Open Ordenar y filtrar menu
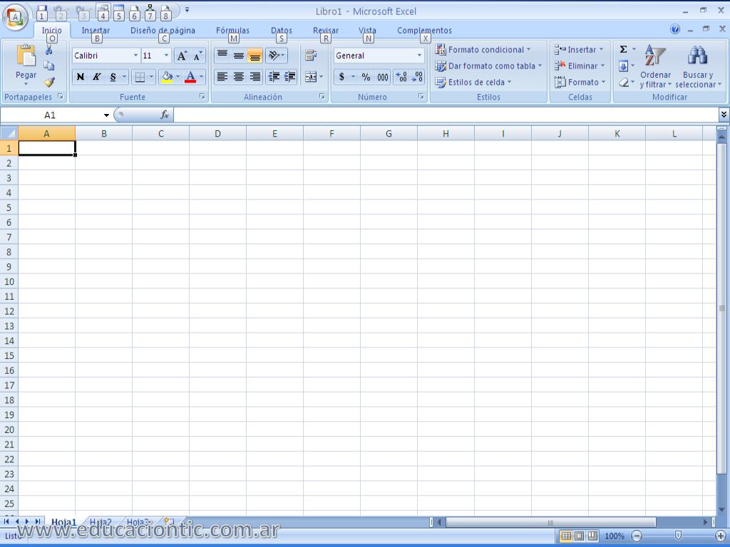This screenshot has height=547, width=730. 656,66
